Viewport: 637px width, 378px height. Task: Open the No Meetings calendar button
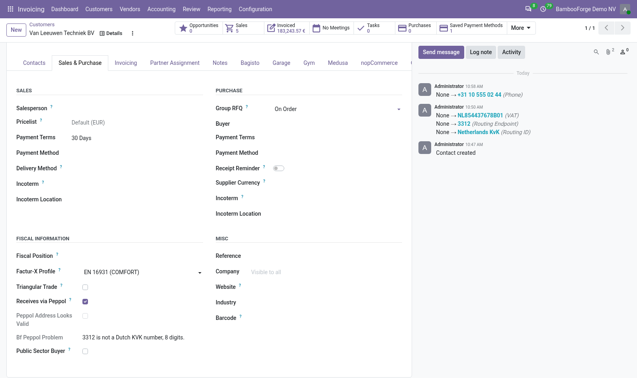click(332, 28)
